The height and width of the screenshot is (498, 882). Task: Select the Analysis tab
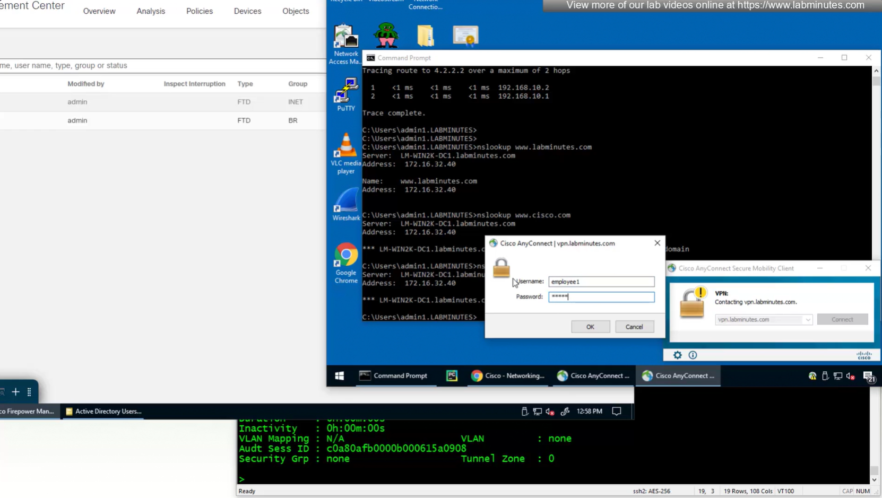[x=151, y=11]
